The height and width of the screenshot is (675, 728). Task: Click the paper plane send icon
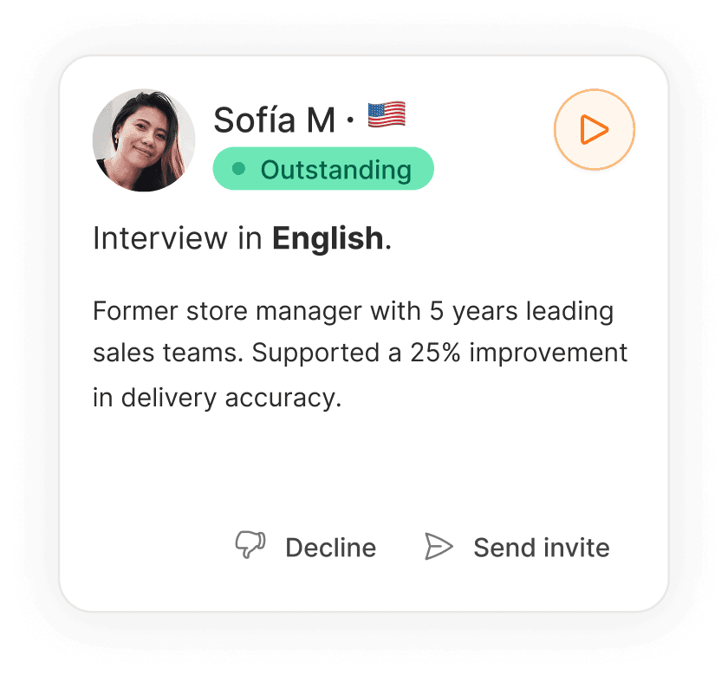tap(439, 547)
